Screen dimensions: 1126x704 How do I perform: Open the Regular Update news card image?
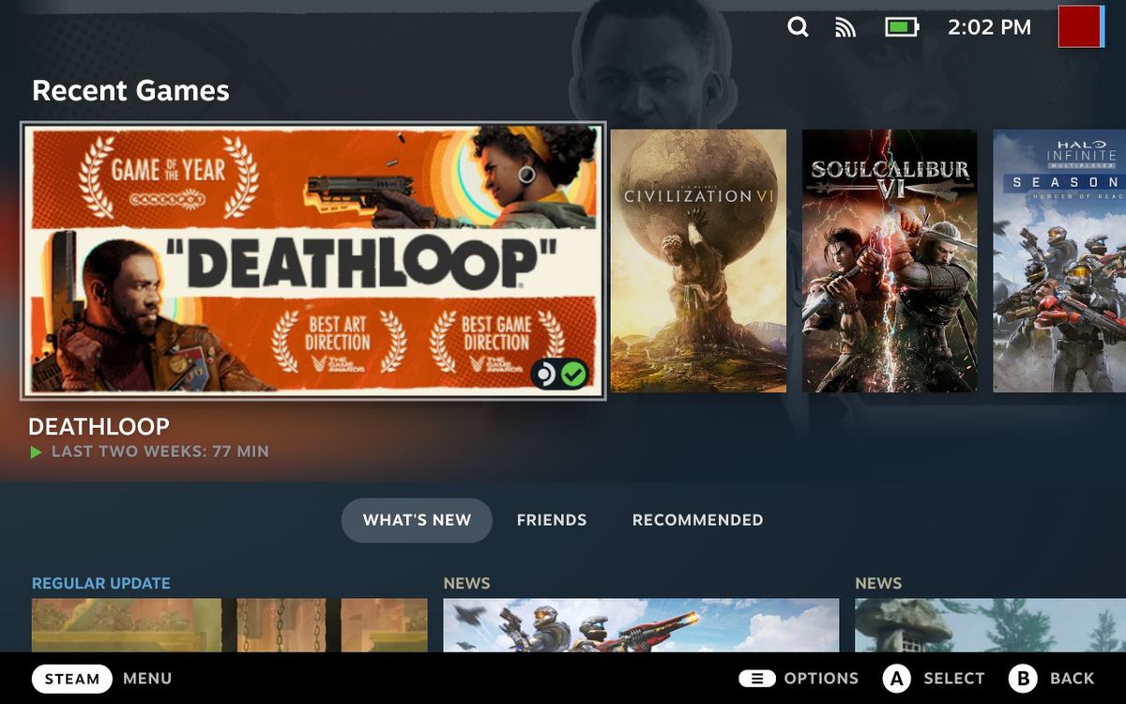click(230, 625)
